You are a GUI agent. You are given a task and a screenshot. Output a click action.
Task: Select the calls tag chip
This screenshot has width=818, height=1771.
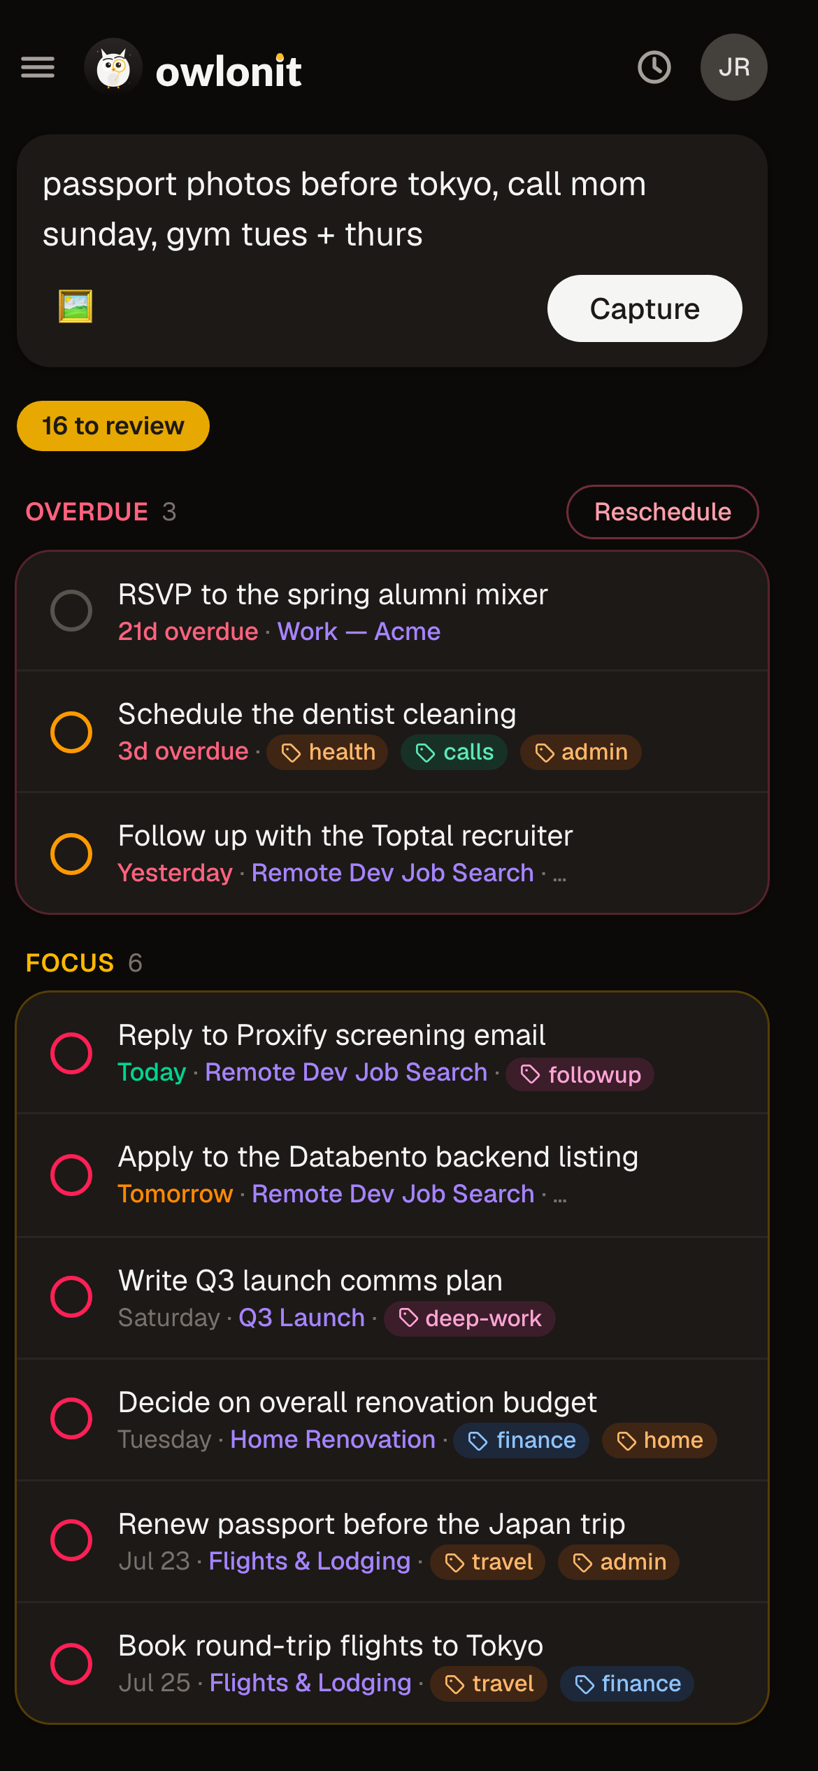pyautogui.click(x=454, y=752)
